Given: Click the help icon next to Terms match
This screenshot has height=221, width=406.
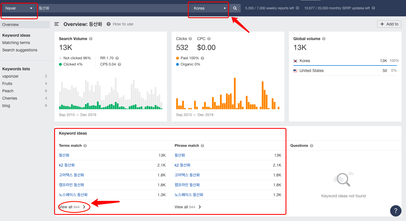Looking at the screenshot, I should pyautogui.click(x=85, y=146).
